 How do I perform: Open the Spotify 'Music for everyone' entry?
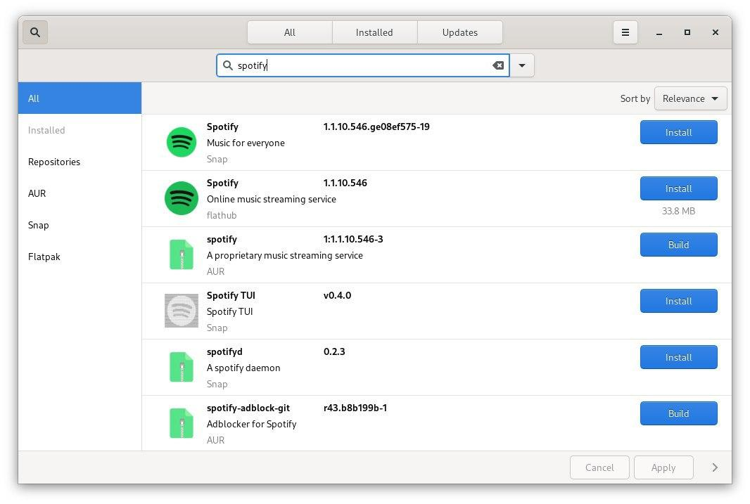437,143
